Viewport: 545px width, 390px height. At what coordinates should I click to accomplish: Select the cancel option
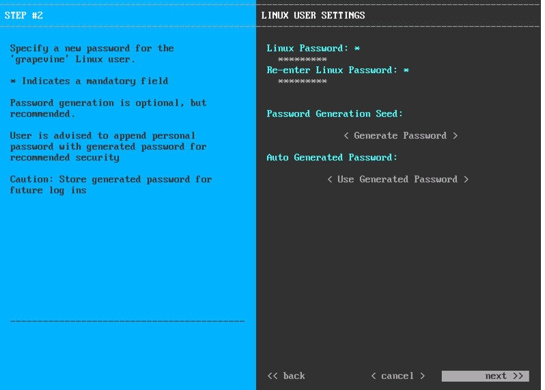[x=397, y=376]
